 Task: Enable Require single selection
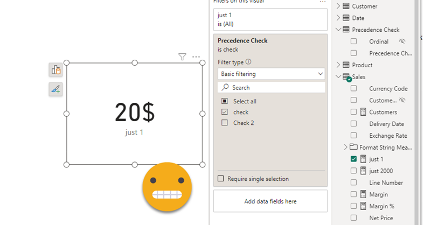(221, 179)
